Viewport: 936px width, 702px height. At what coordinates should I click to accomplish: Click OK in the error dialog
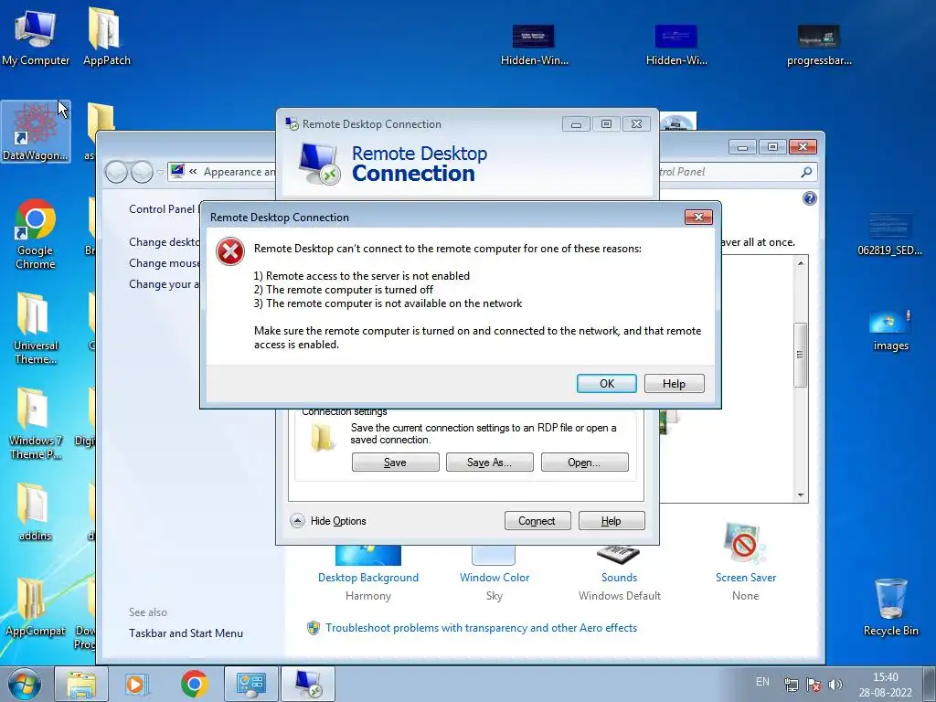click(607, 383)
